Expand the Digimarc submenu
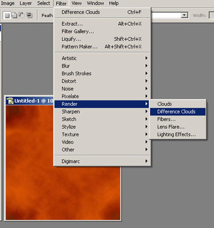Screen dimensions: 214x228 pos(102,161)
